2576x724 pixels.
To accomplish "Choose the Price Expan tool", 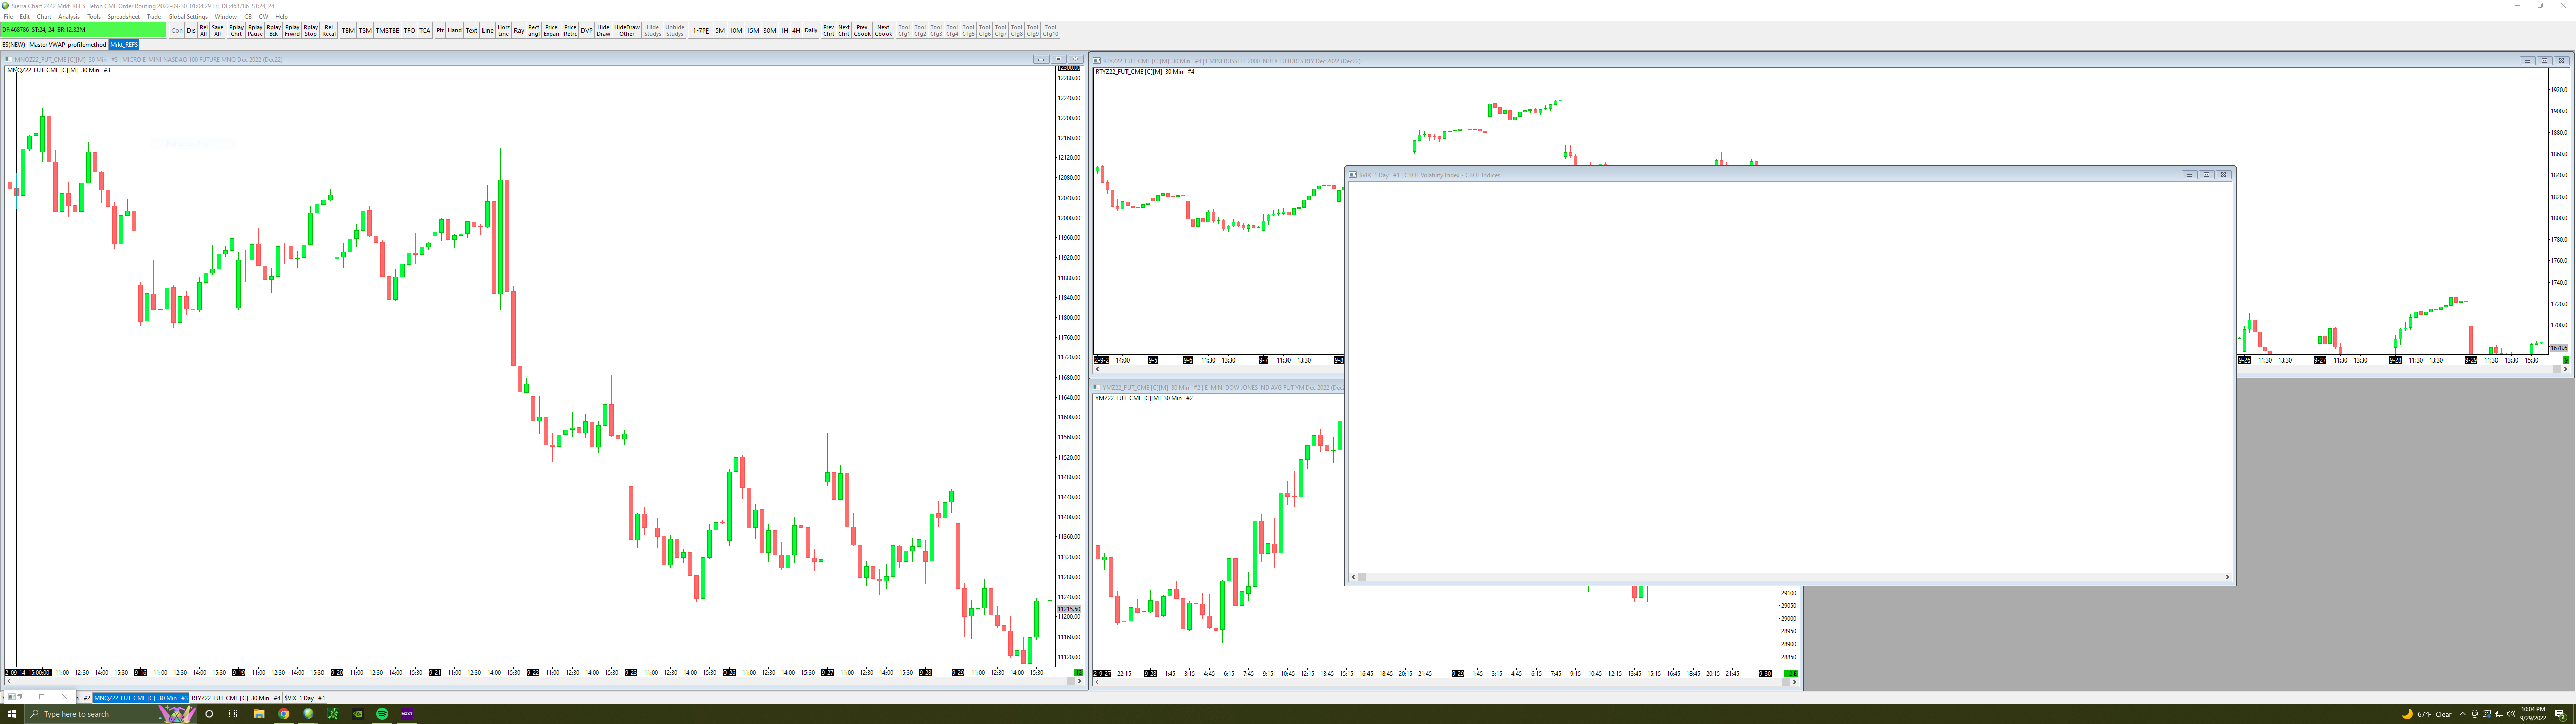I will pos(551,31).
